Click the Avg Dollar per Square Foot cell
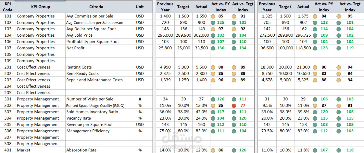Viewport: 364px width, 153px height. 96,29
